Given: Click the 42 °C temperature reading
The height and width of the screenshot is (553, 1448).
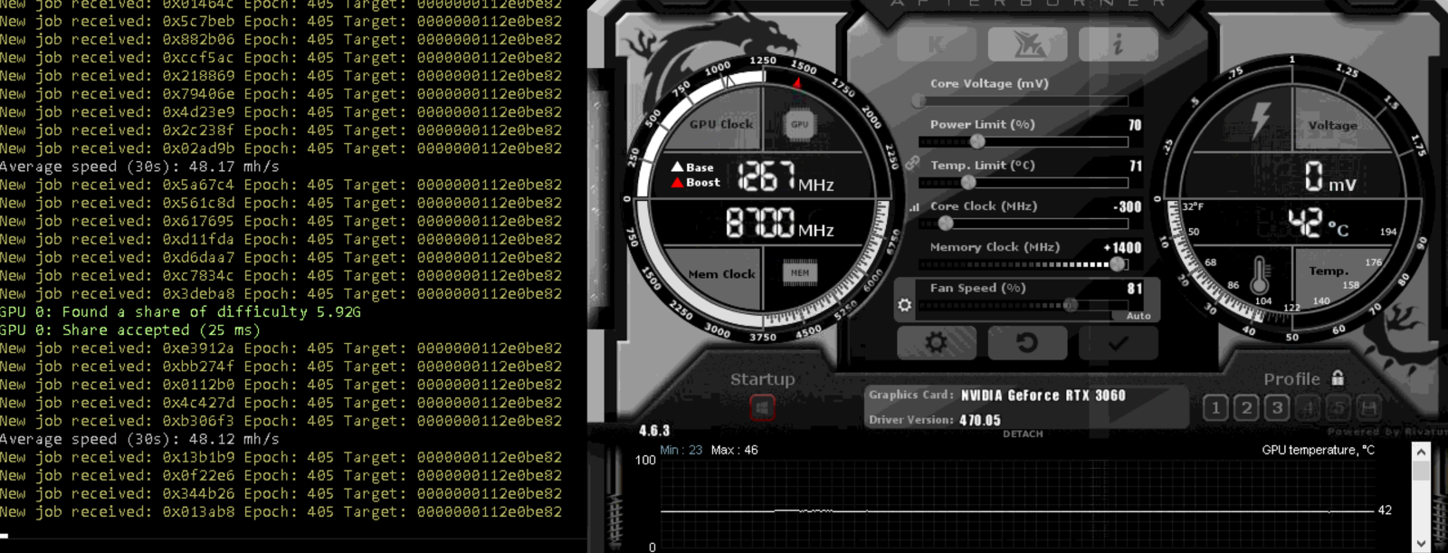Looking at the screenshot, I should point(1318,223).
